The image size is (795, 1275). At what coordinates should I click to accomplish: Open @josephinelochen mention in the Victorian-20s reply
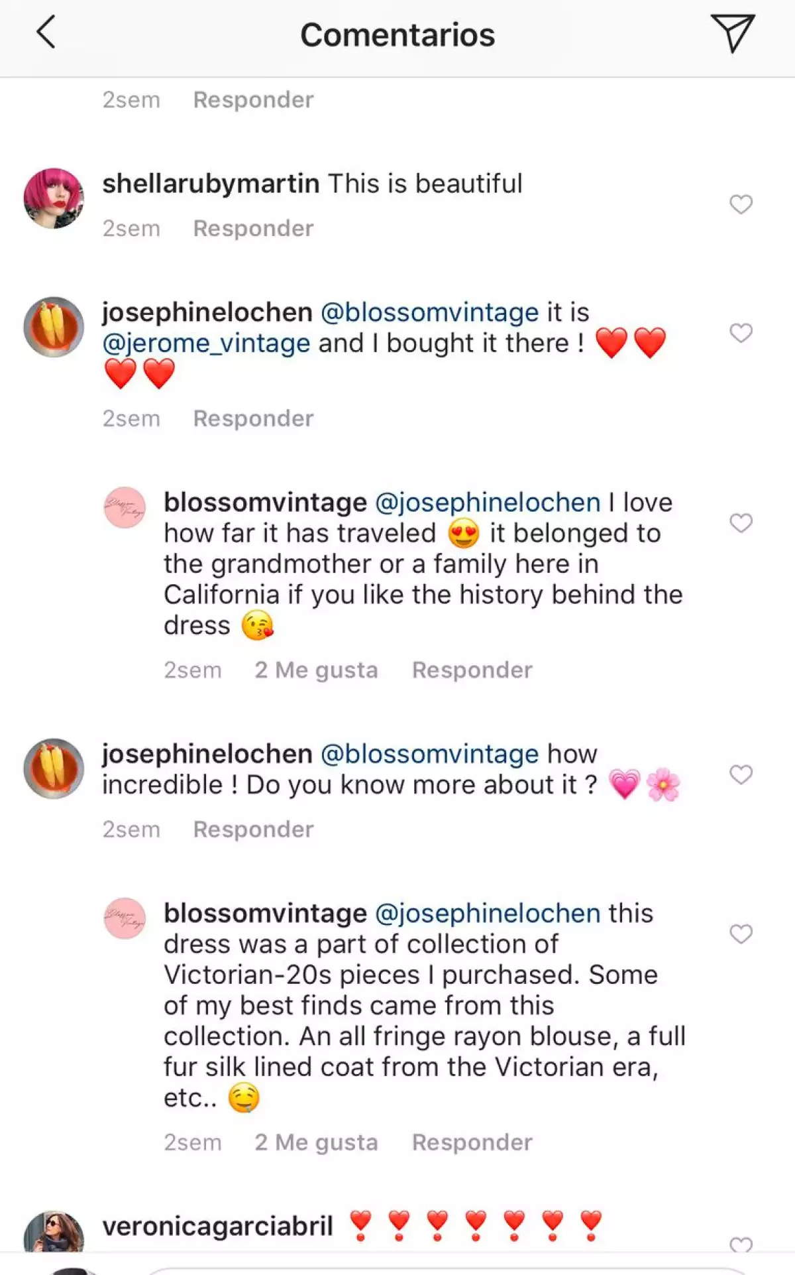(488, 914)
